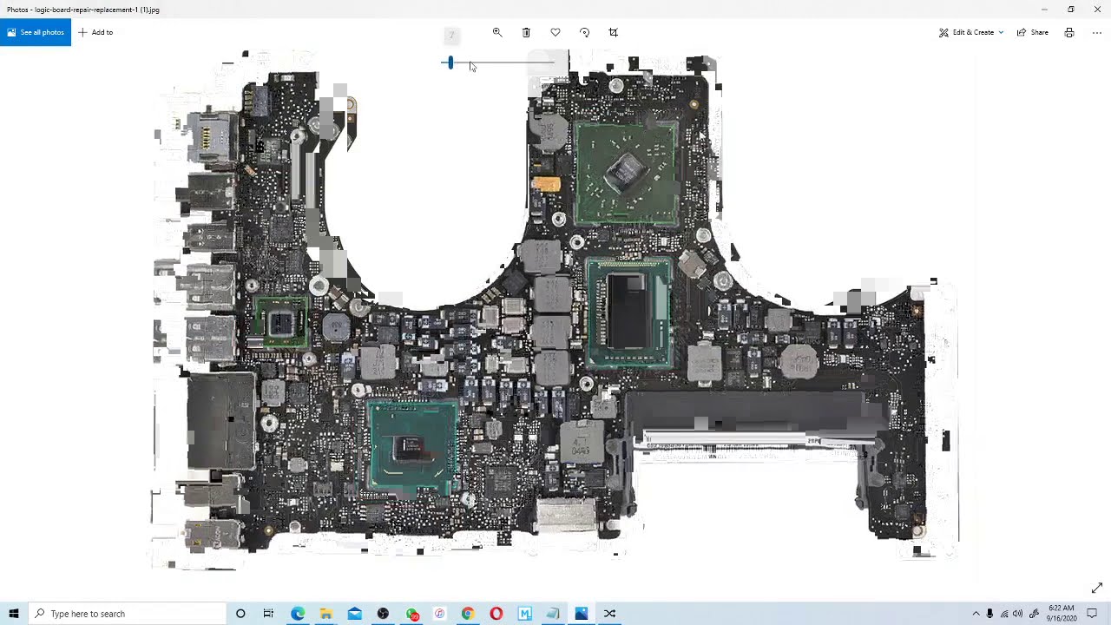Launch Microsoft Edge from taskbar
This screenshot has width=1111, height=625.
(x=298, y=614)
